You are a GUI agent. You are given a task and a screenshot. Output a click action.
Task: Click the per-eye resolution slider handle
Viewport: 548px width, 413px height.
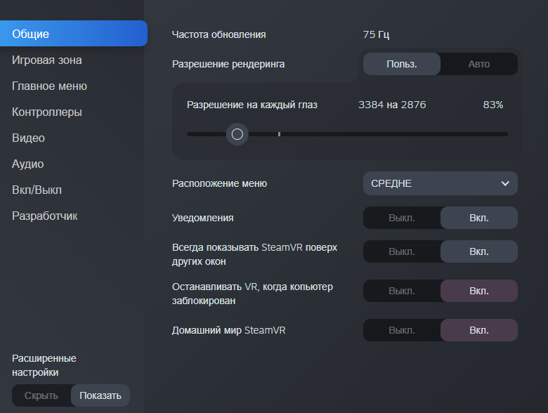click(237, 134)
